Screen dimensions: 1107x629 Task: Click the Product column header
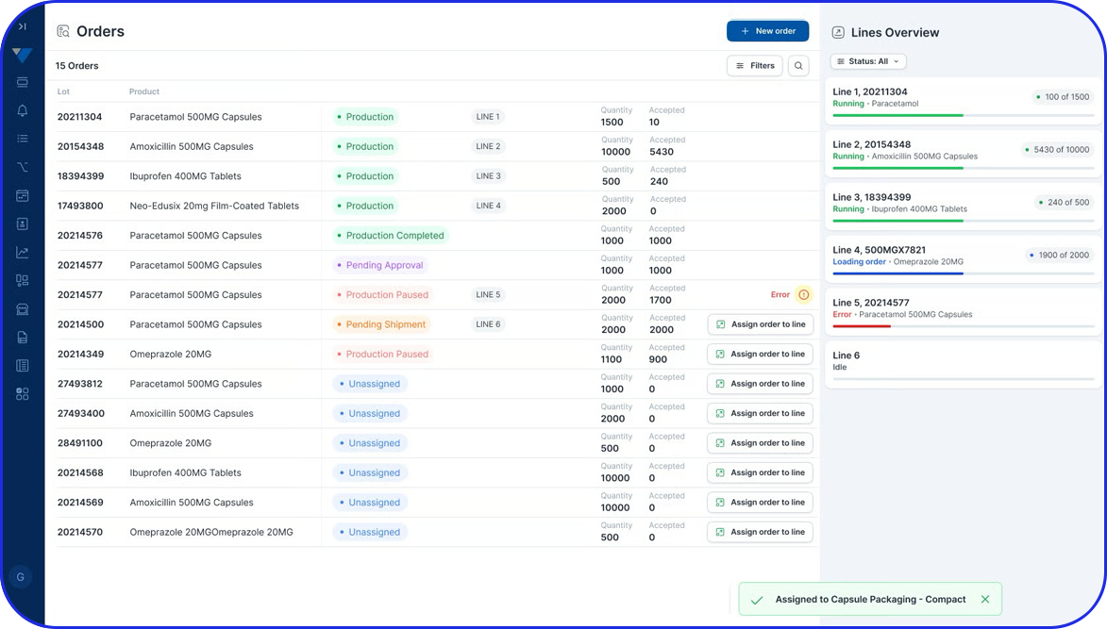[x=144, y=91]
